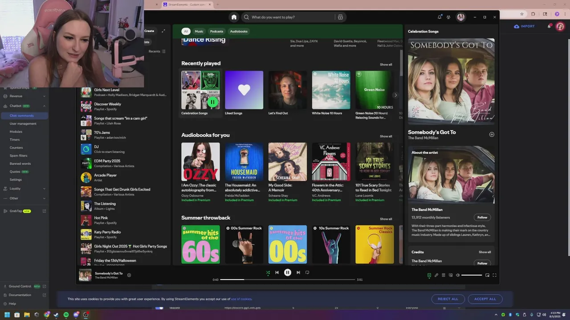Open Timers in StreamElements sidebar

click(x=15, y=140)
